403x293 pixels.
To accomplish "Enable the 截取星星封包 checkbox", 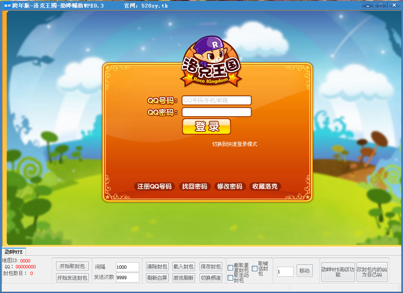I will 230,268.
